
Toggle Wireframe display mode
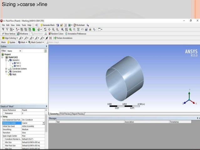tap(23, 34)
